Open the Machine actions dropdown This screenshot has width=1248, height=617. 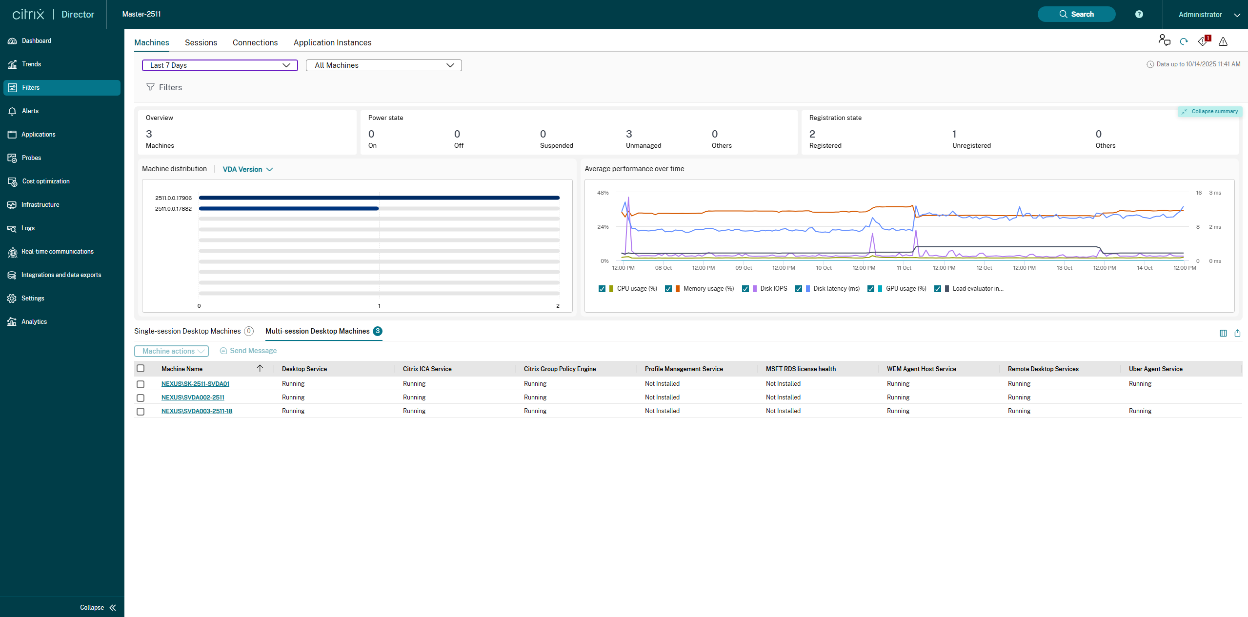coord(171,351)
